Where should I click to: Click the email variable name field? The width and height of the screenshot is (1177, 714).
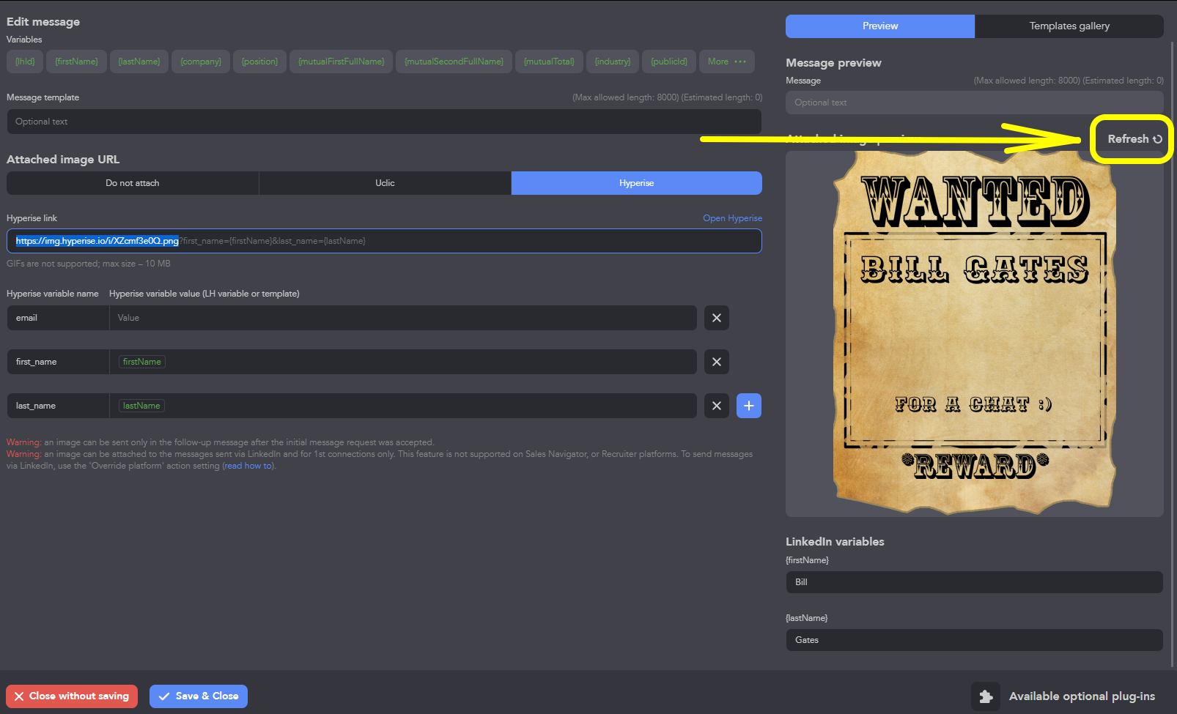(x=58, y=318)
